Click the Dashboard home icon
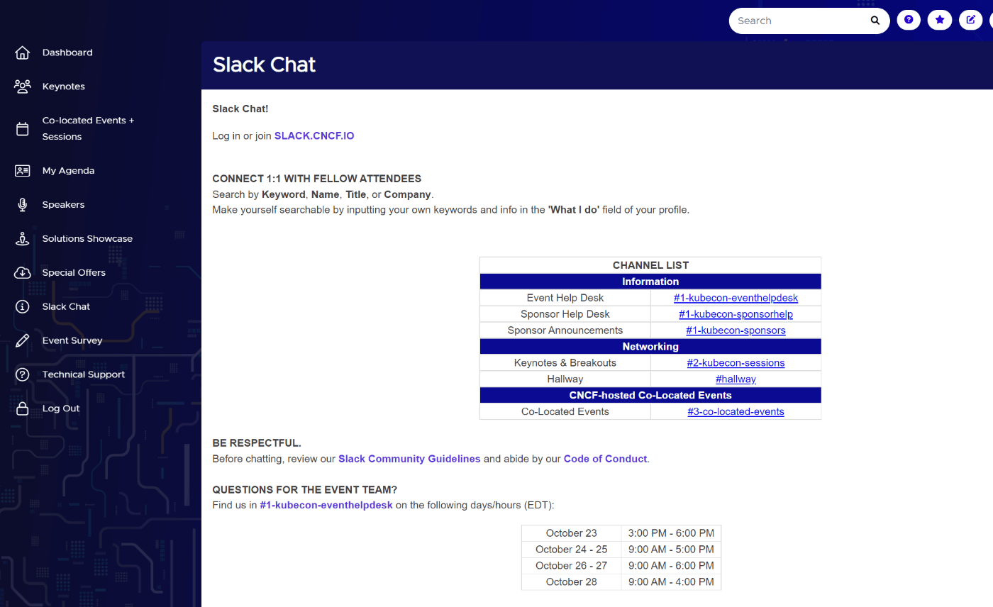This screenshot has width=993, height=607. click(x=23, y=52)
